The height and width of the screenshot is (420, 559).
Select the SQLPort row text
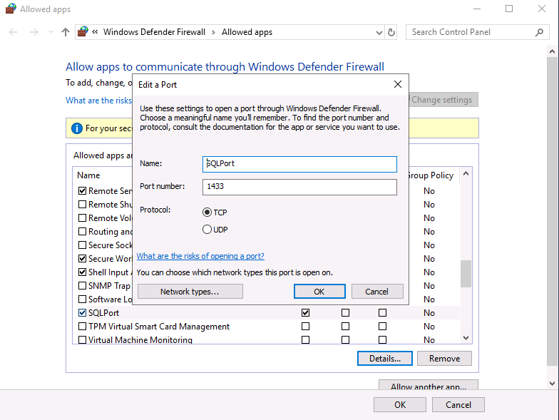coord(104,312)
